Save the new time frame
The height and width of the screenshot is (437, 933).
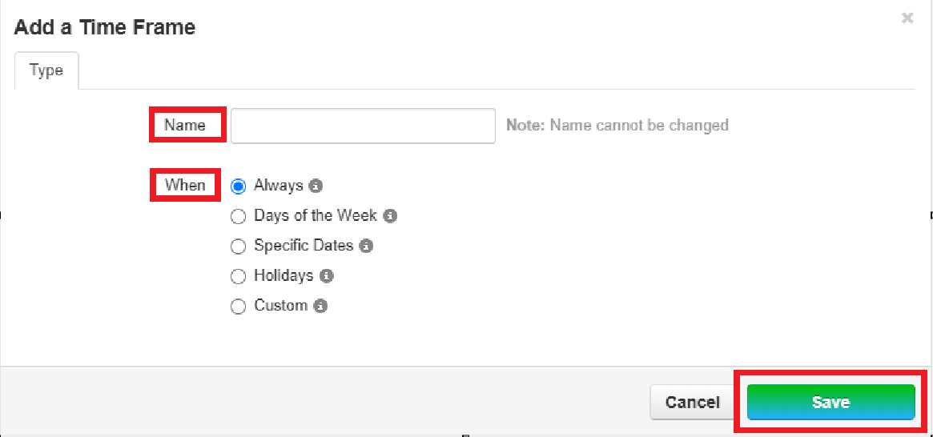pyautogui.click(x=830, y=402)
